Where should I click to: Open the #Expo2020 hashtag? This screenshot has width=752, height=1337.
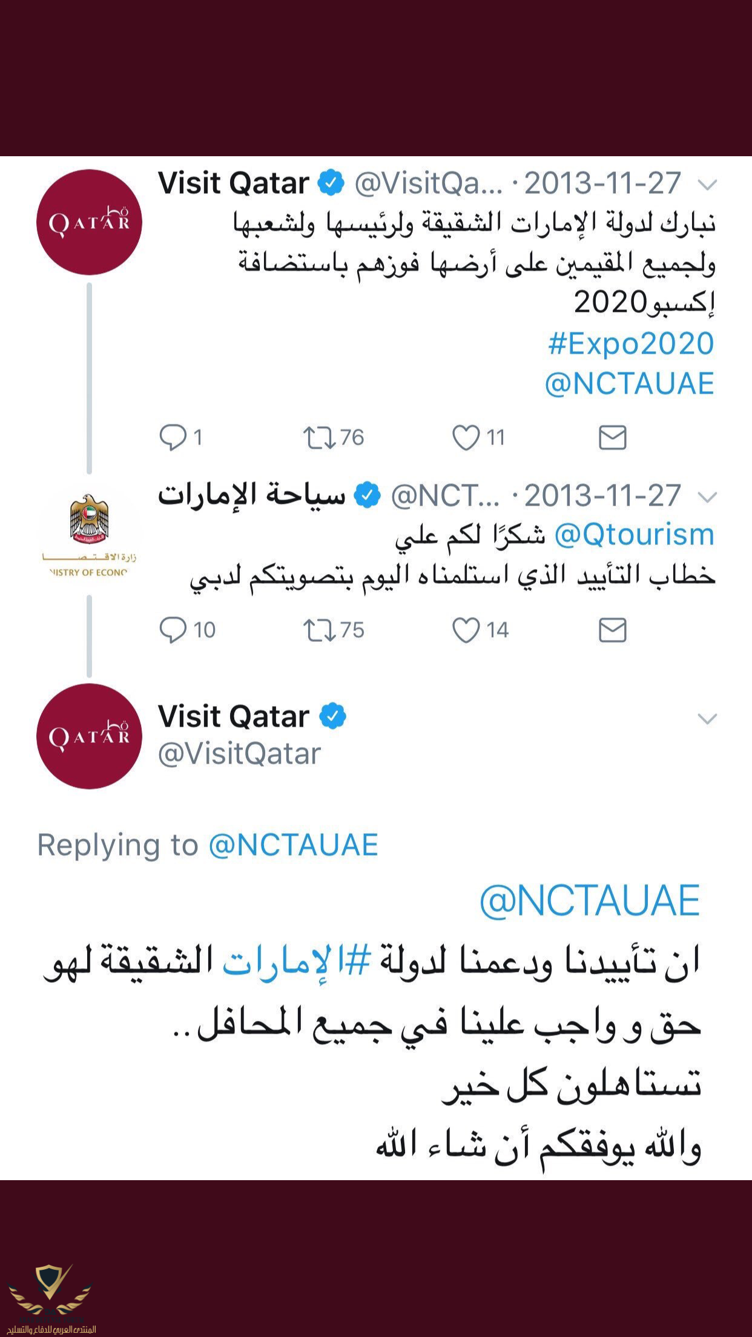click(x=631, y=343)
